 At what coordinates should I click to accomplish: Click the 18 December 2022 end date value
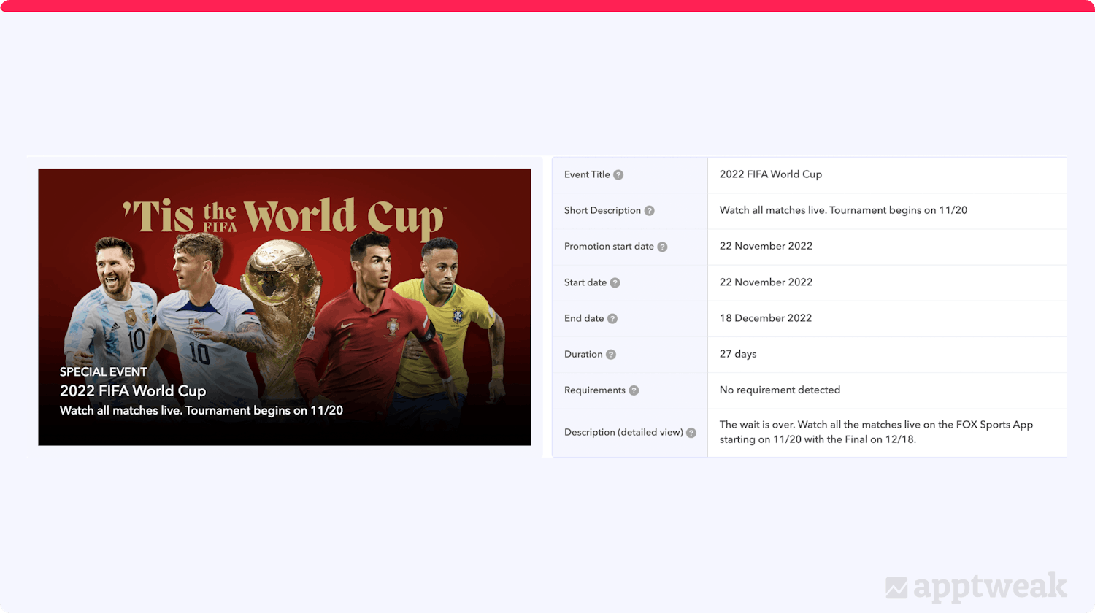pyautogui.click(x=766, y=318)
